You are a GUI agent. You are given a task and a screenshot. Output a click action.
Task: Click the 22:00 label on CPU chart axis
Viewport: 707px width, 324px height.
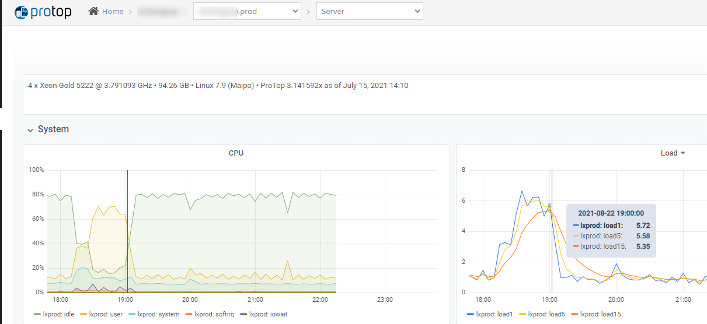click(320, 300)
